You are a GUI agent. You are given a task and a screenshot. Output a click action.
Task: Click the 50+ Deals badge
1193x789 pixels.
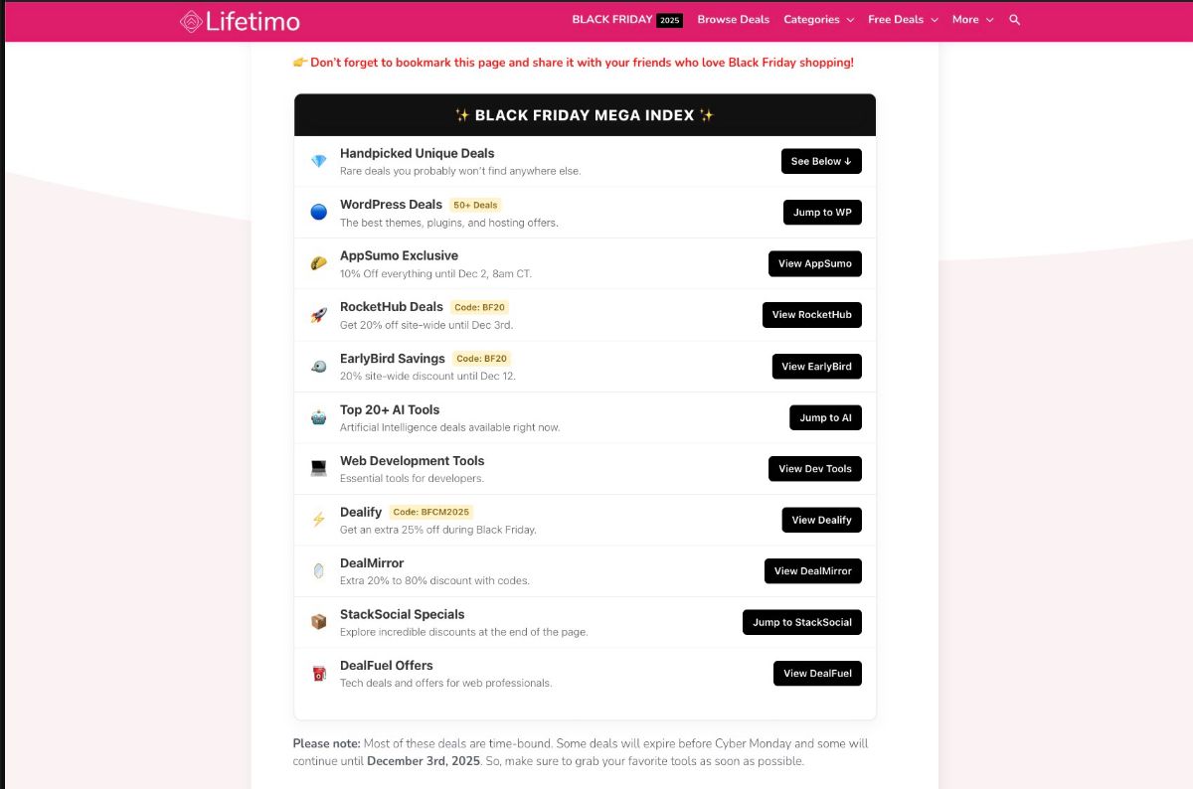pos(475,205)
